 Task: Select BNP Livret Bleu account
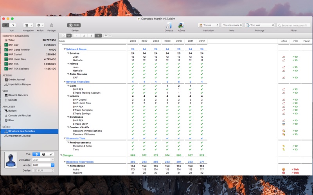(x=30, y=59)
